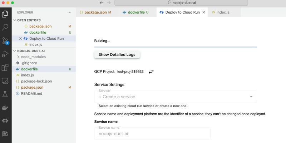Select Deploy to Cloud Run in Open Editors
Screen dimensions: 286x143
(44, 39)
